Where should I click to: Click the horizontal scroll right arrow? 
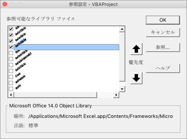(116, 95)
